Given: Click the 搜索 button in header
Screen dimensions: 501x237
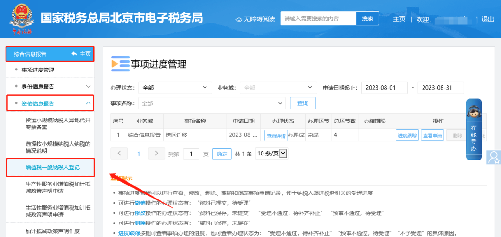Looking at the screenshot, I should click(367, 19).
